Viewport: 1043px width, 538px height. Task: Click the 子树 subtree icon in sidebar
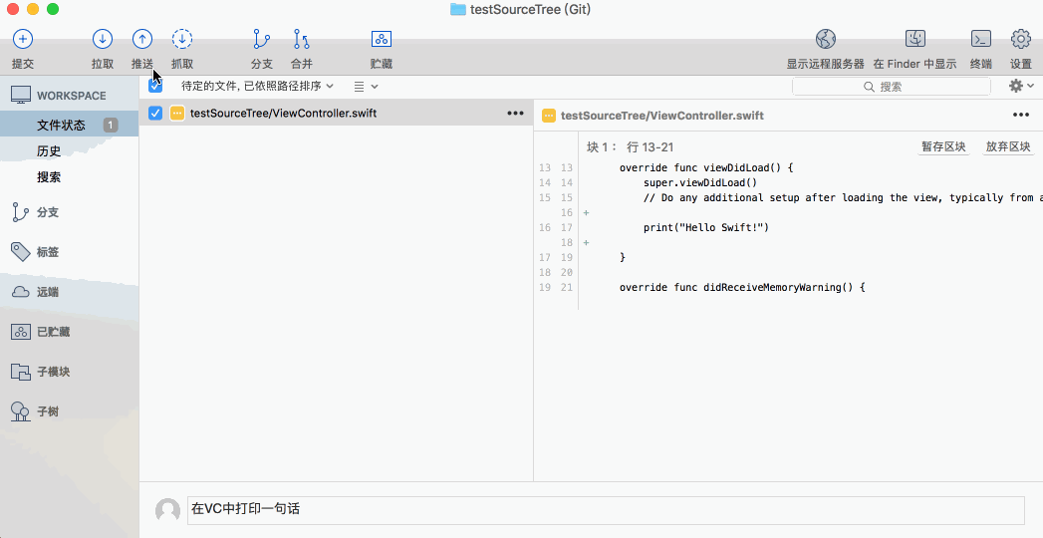pos(21,411)
